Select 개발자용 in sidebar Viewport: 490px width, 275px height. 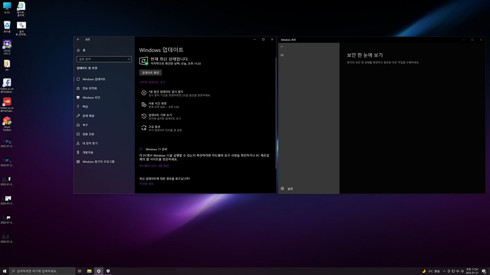(104, 153)
